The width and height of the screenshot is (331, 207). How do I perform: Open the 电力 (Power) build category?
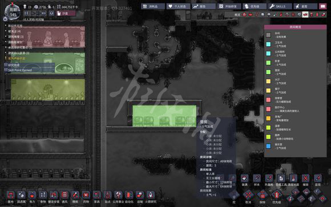click(32, 197)
